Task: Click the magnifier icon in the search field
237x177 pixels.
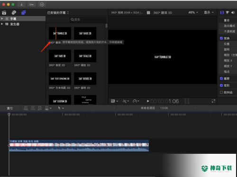Action: point(72,19)
